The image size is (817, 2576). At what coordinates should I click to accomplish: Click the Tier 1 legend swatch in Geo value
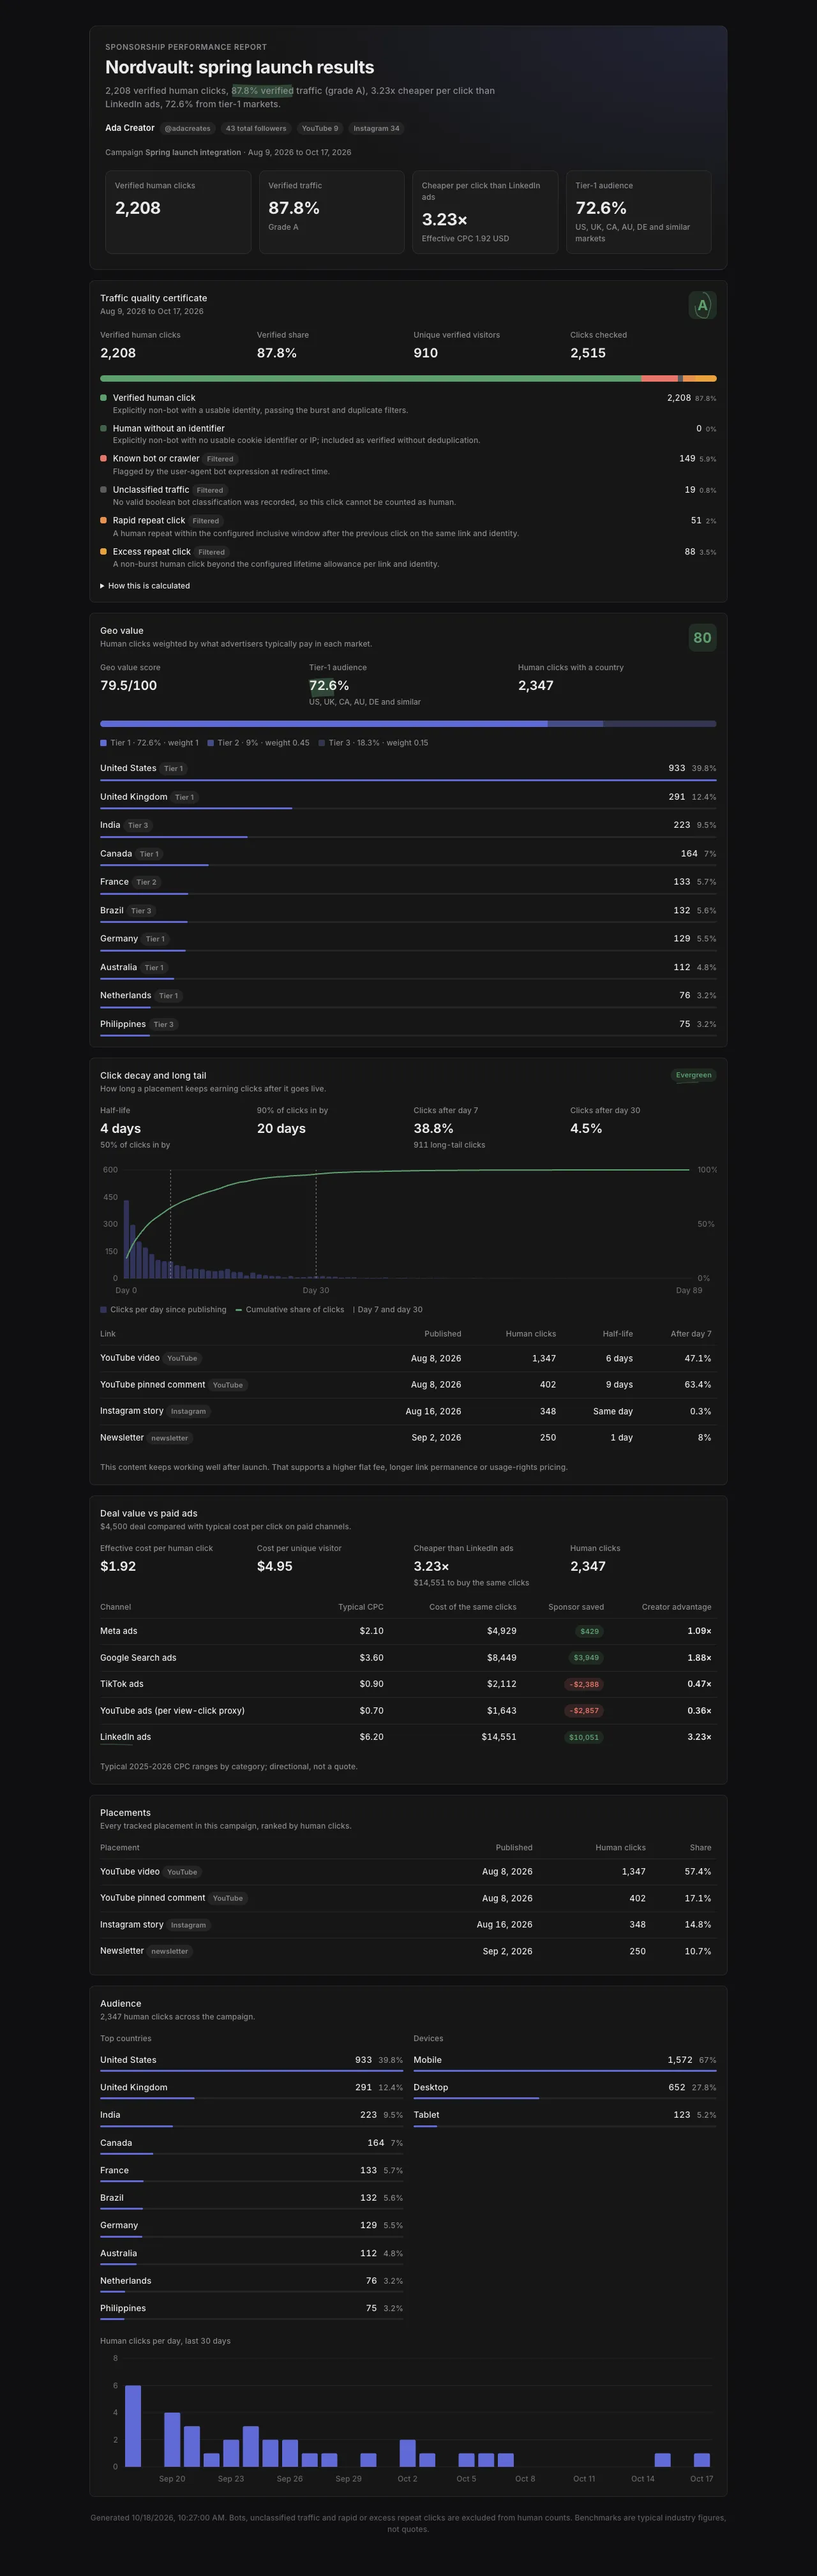pos(103,743)
